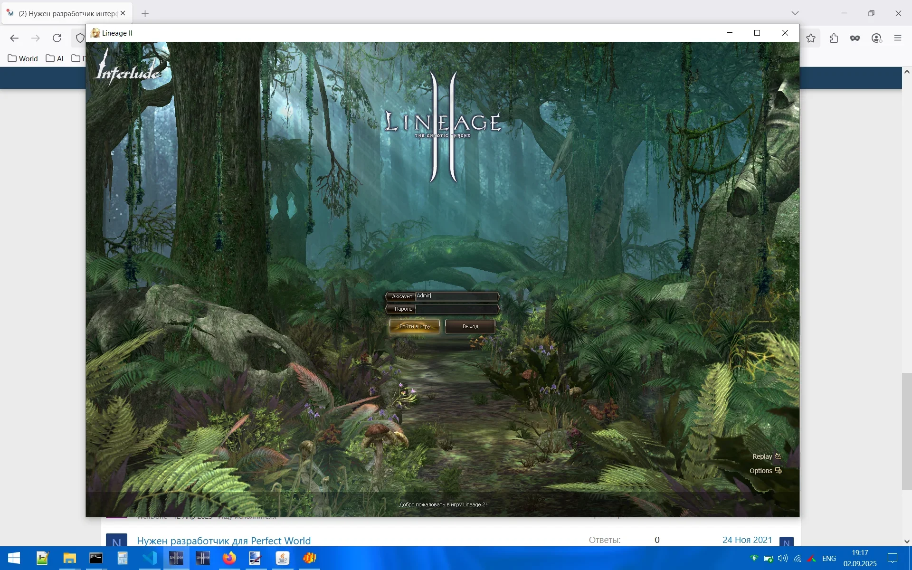
Task: Bookmark this page with the star icon
Action: 811,38
